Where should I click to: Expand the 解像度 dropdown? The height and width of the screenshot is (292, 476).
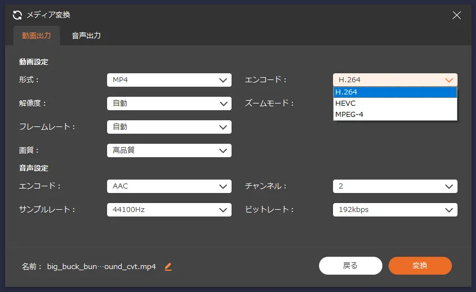[x=169, y=103]
